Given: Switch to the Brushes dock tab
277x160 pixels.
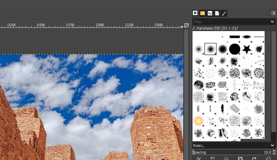Looking at the screenshot, I should point(195,13).
